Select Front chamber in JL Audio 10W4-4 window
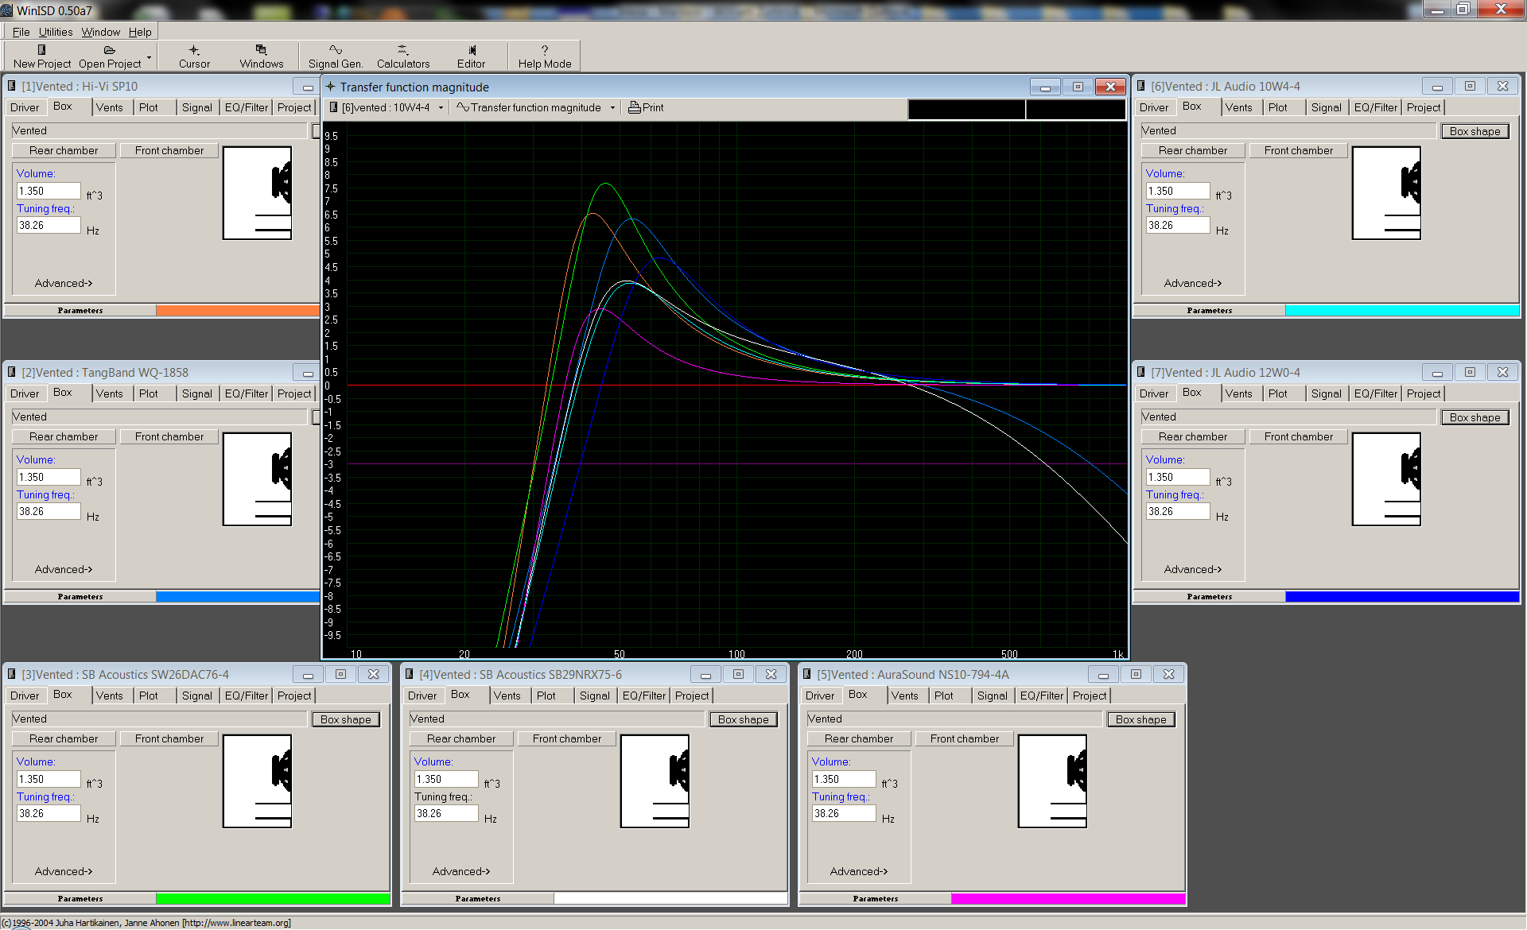 pyautogui.click(x=1299, y=150)
